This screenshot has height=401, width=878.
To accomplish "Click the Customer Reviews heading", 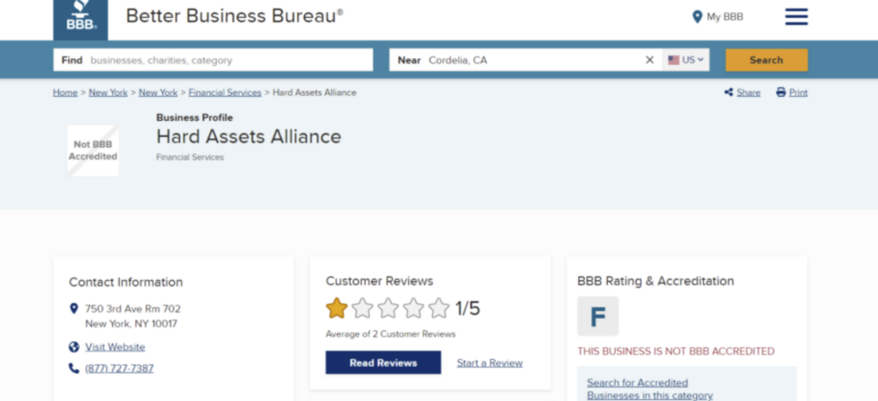I will click(380, 281).
